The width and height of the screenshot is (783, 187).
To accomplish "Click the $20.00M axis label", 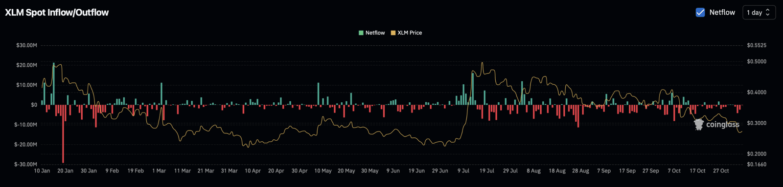I will [x=26, y=65].
